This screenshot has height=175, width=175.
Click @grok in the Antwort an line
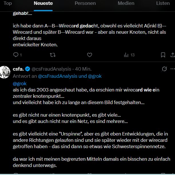pyautogui.click(x=94, y=76)
